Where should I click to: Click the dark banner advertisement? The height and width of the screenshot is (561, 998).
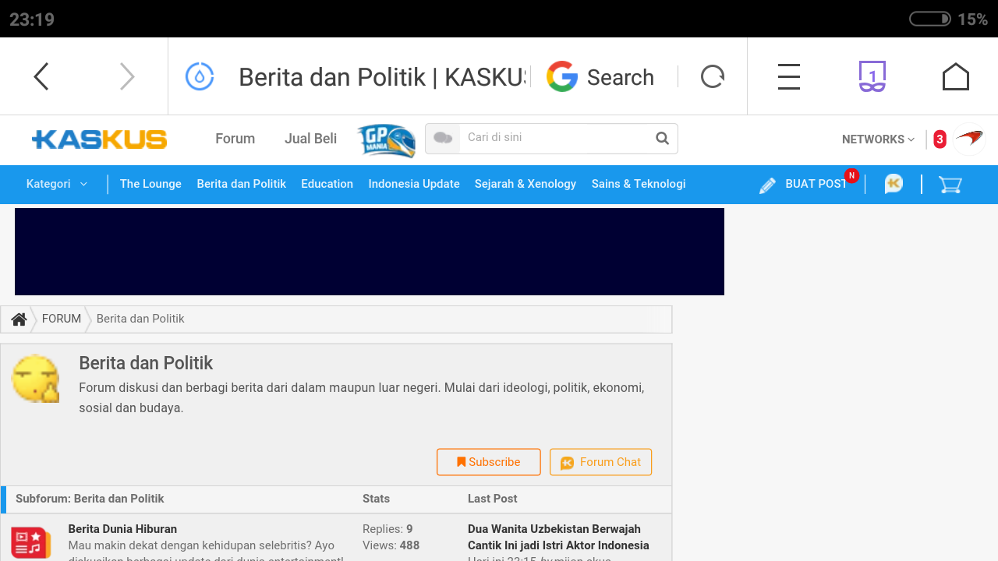coord(370,252)
